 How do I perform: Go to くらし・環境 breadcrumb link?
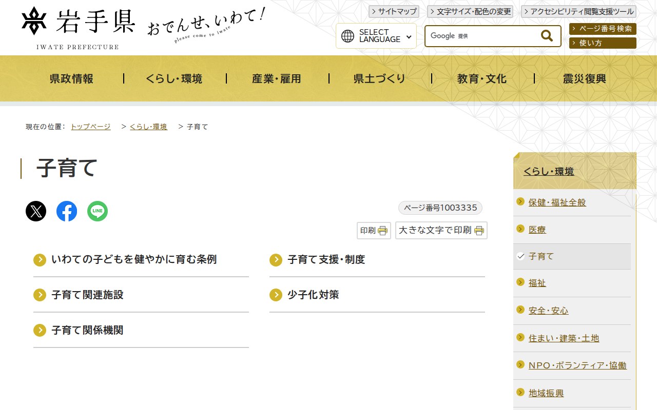pyautogui.click(x=148, y=127)
